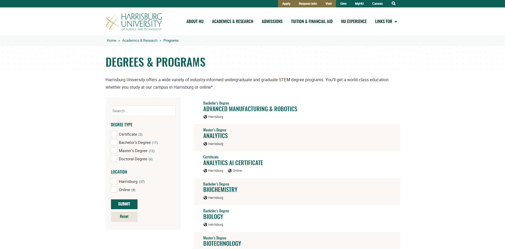The width and height of the screenshot is (505, 249).
Task: Open the site search magnifier icon
Action: pyautogui.click(x=393, y=3)
